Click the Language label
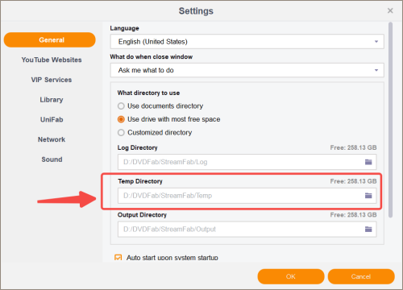403x290 pixels. coord(124,28)
